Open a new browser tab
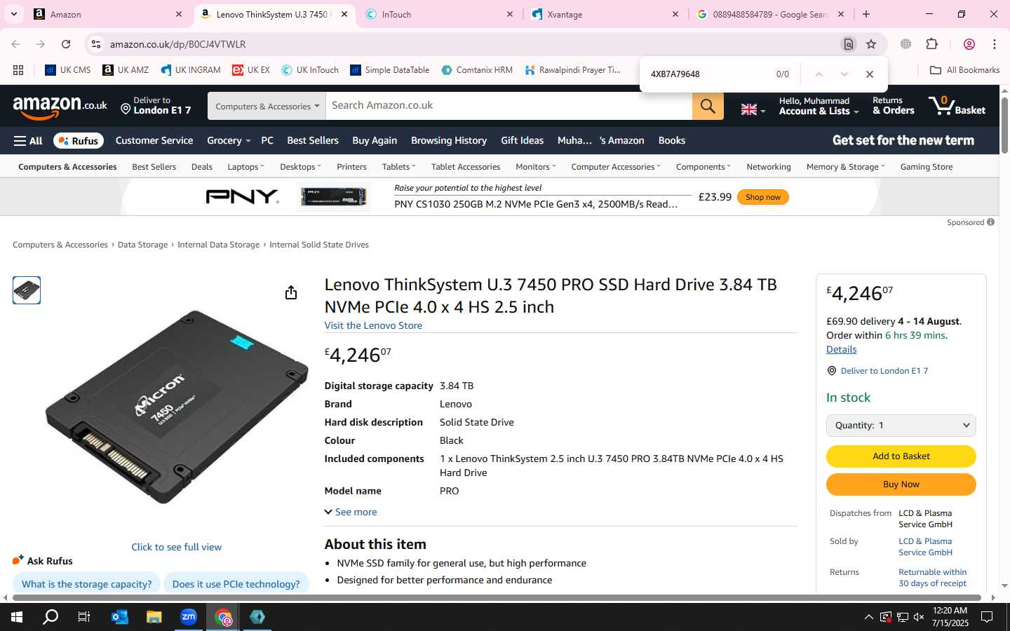Viewport: 1010px width, 631px height. click(x=866, y=14)
